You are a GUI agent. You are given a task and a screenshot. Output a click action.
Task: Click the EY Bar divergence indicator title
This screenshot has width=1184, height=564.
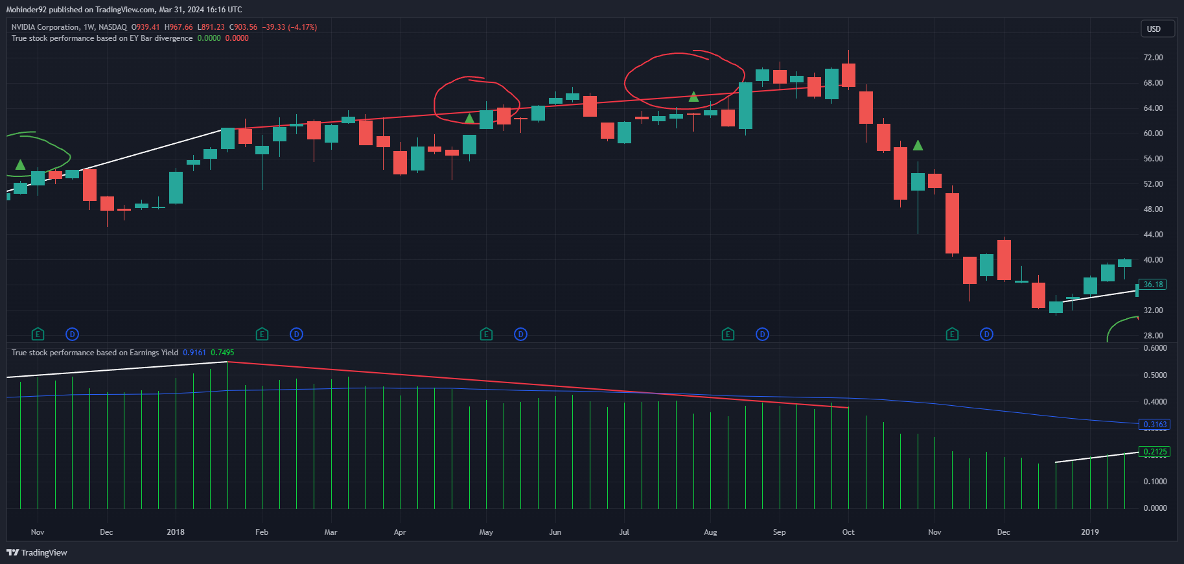pyautogui.click(x=102, y=38)
